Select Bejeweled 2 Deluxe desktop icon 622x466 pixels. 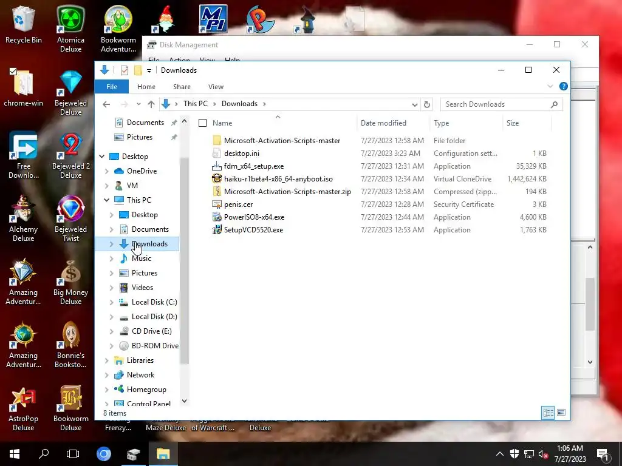[70, 156]
